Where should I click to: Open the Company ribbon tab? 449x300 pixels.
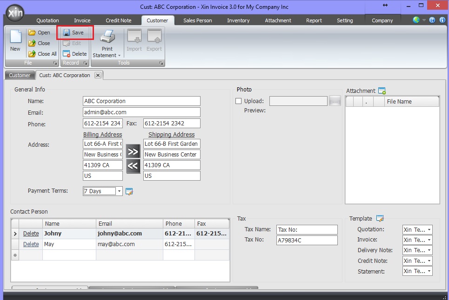pos(382,20)
